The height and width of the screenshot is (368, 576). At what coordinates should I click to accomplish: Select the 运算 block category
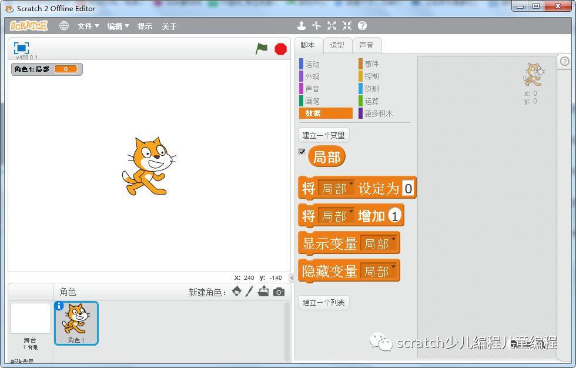coord(384,101)
